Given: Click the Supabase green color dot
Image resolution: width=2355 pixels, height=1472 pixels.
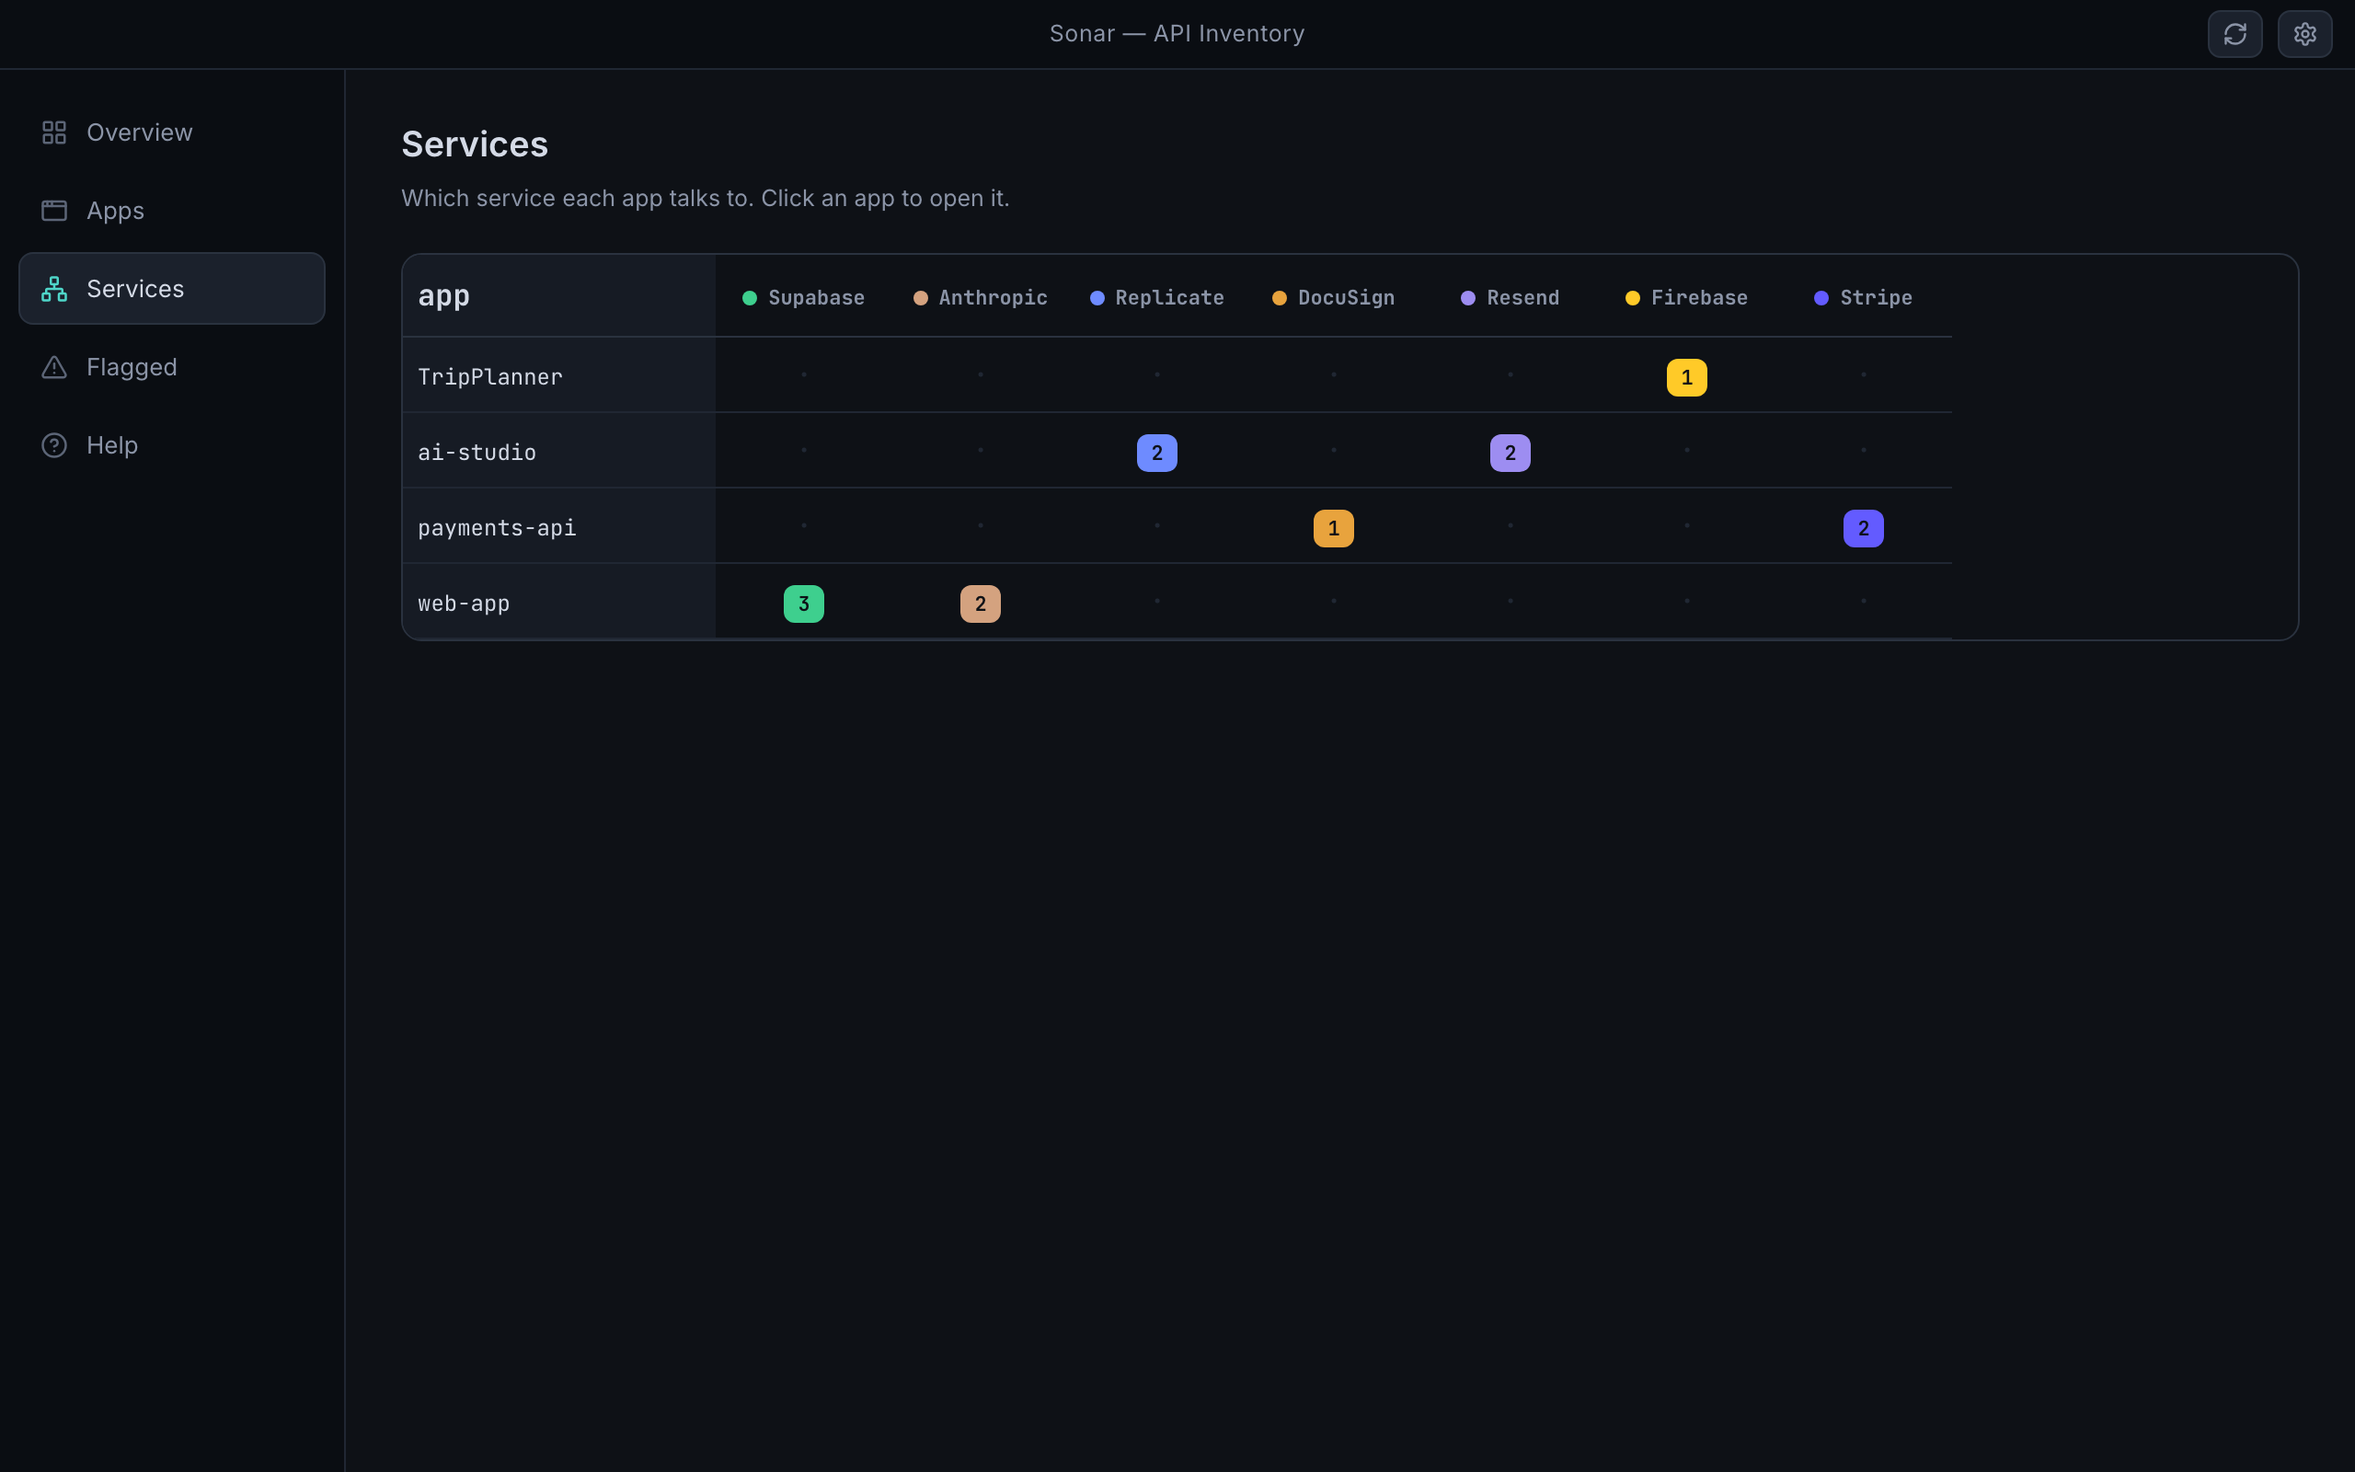Looking at the screenshot, I should tap(750, 298).
